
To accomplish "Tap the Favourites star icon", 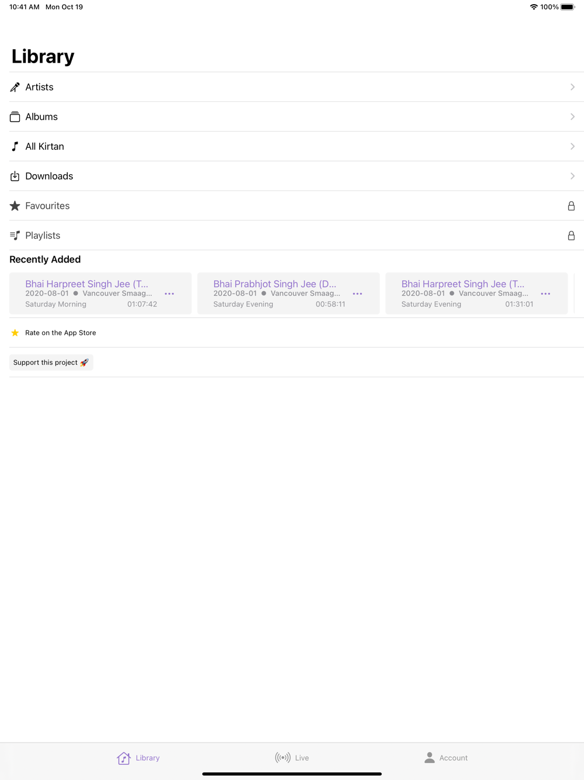I will click(15, 206).
